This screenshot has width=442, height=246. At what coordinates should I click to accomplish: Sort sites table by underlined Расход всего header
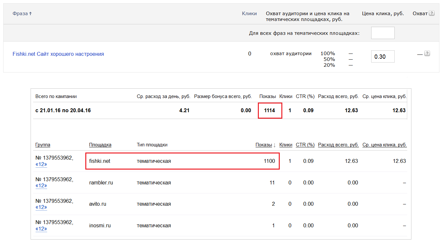(338, 145)
